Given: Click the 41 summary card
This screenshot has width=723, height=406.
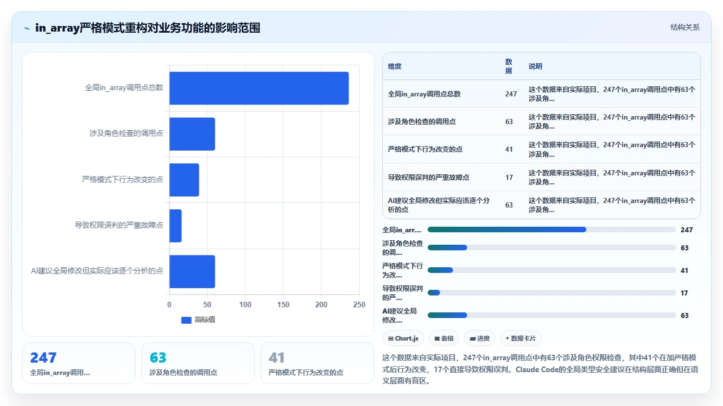Looking at the screenshot, I should coord(317,363).
